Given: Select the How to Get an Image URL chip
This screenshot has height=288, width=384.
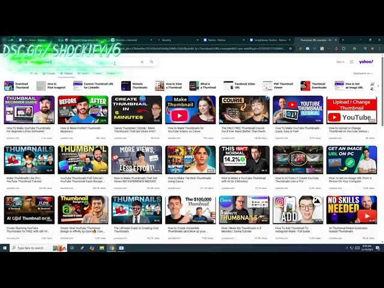Looking at the screenshot, I should point(350,86).
